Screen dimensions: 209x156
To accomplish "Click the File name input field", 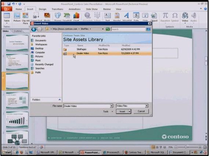I will click(x=87, y=106).
